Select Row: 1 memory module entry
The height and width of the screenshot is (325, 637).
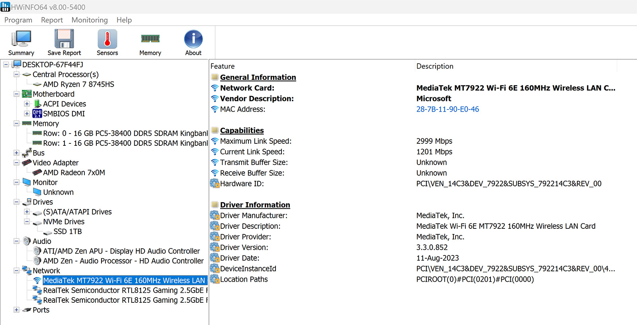click(x=125, y=143)
